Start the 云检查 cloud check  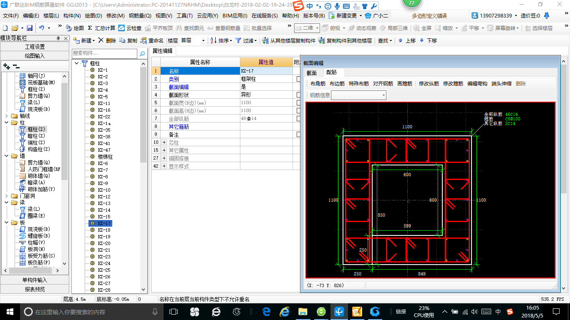coord(130,28)
